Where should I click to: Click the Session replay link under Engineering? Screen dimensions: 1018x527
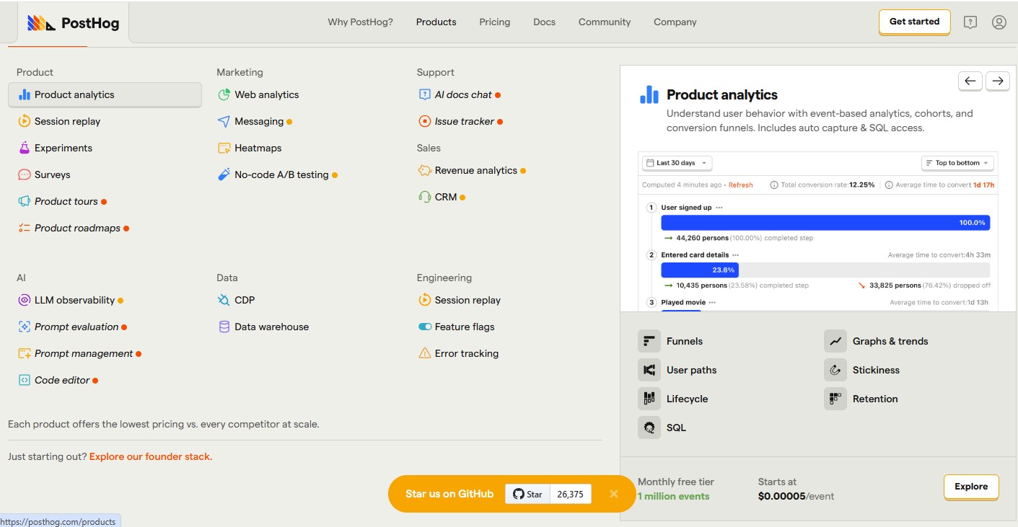459,300
